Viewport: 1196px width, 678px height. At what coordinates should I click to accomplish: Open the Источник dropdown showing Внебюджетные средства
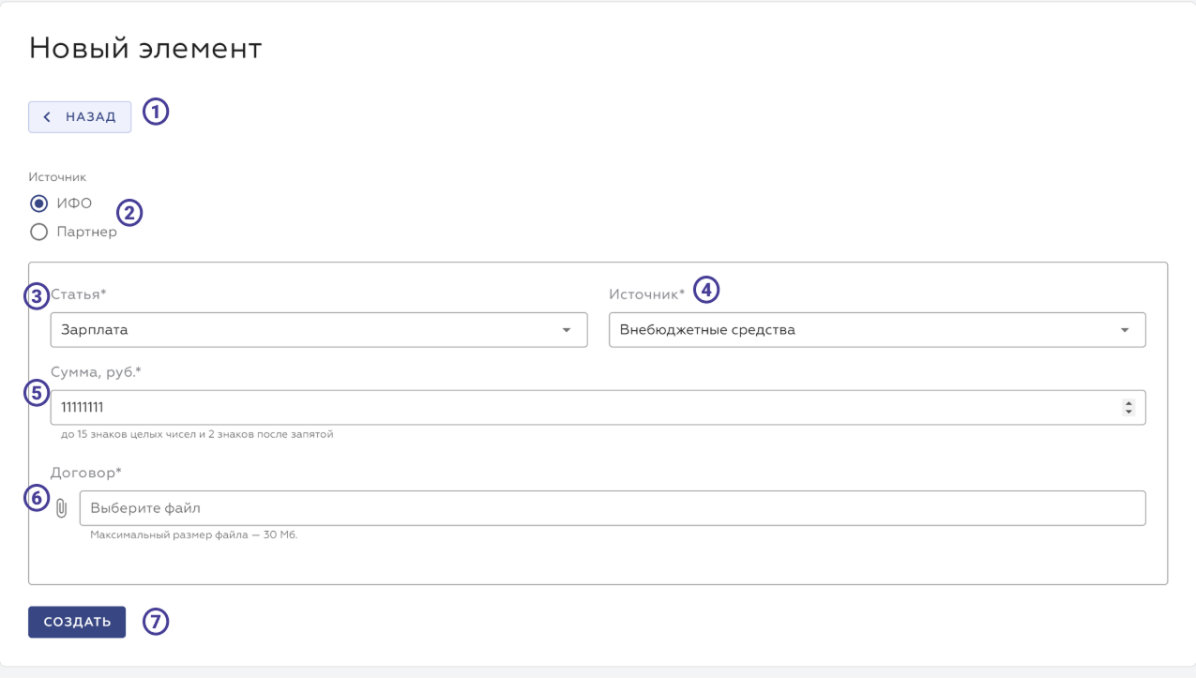tap(877, 330)
